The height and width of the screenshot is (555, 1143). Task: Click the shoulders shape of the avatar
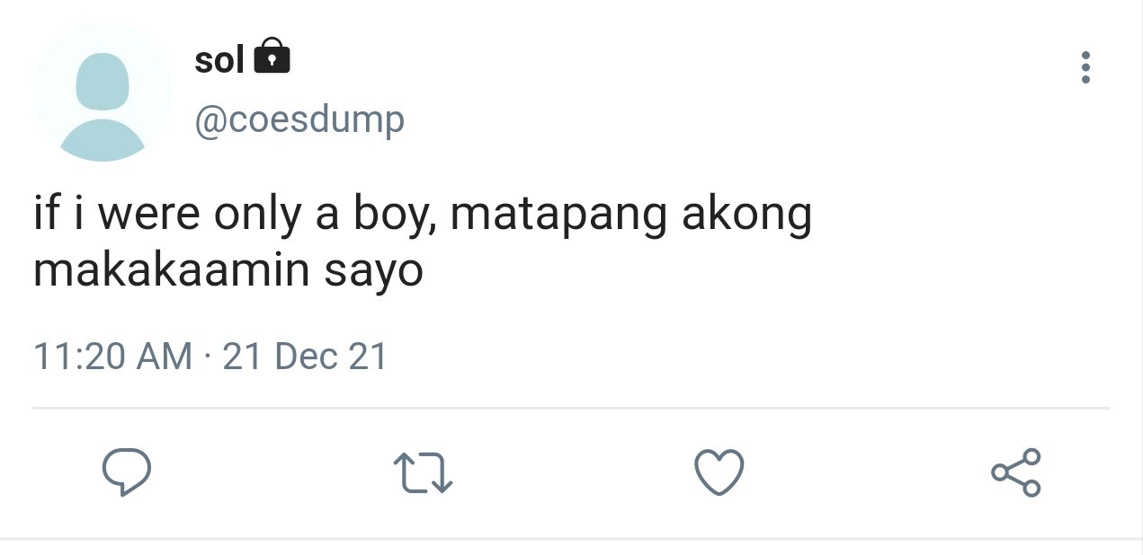pos(103,140)
